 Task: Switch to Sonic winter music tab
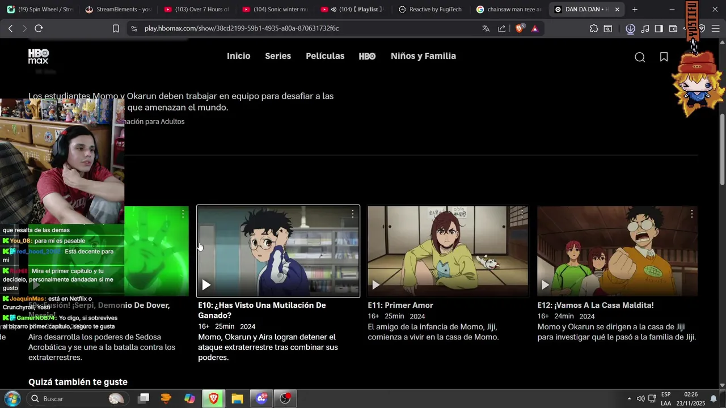coord(275,9)
